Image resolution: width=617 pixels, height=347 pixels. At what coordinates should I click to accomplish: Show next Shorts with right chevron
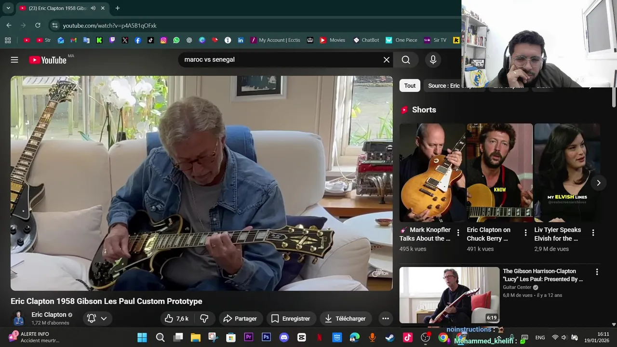point(598,183)
